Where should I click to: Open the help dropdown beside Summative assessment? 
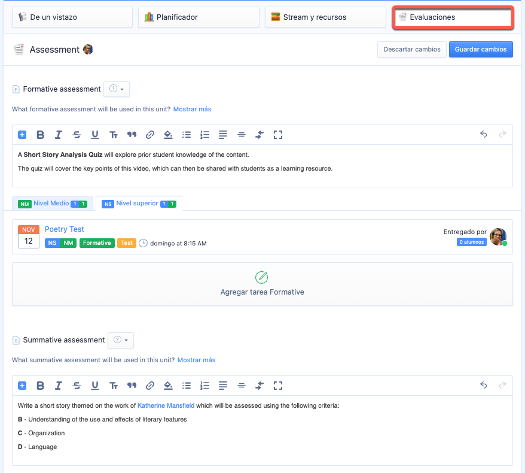tap(121, 340)
